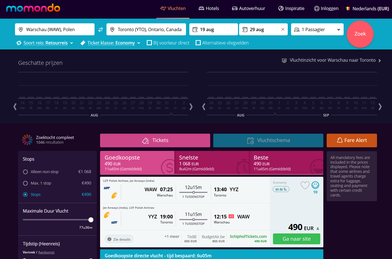The width and height of the screenshot is (392, 259).
Task: Click the Belgian flag icon
Action: pyautogui.click(x=348, y=8)
